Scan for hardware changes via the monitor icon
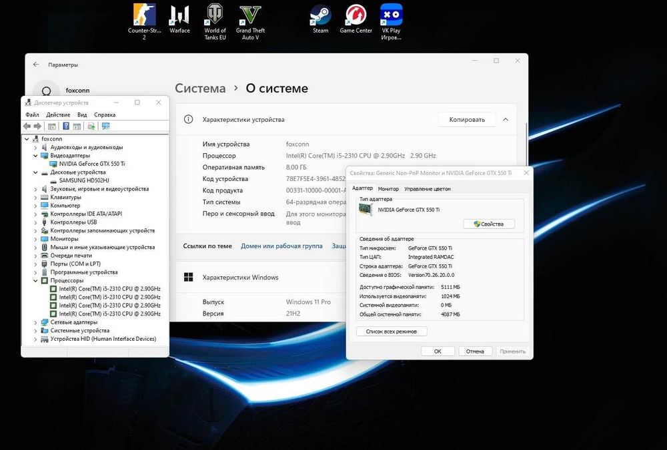The height and width of the screenshot is (450, 667). (105, 126)
